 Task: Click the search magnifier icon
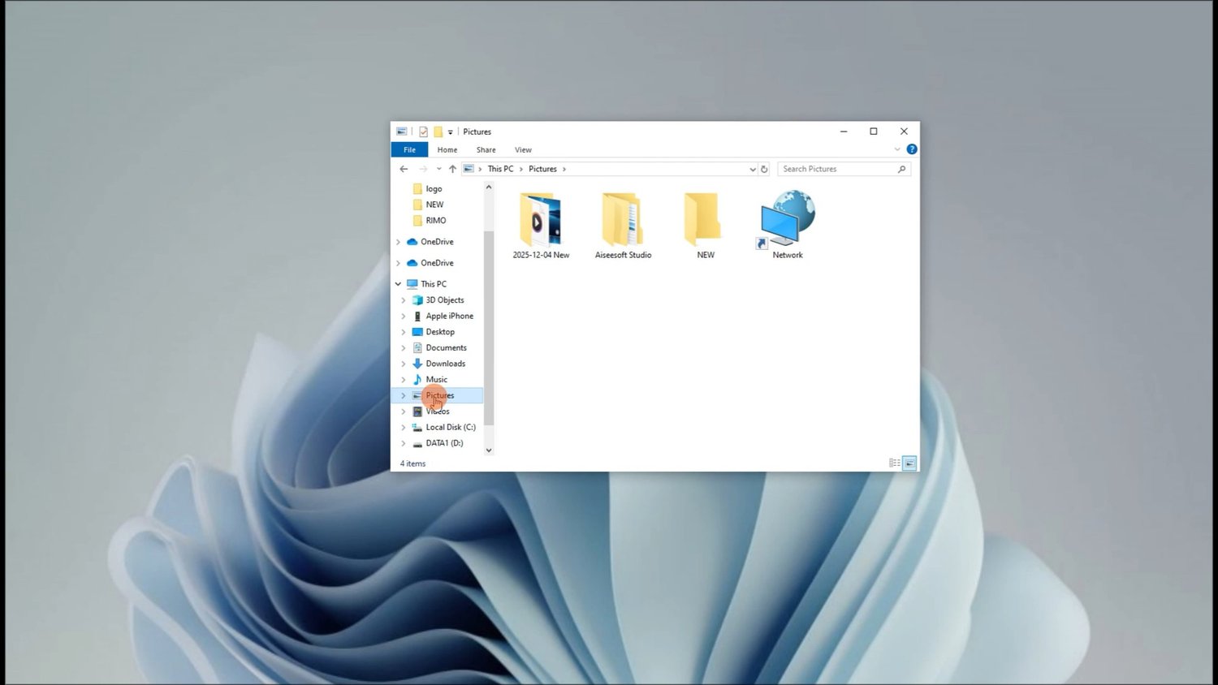tap(901, 169)
